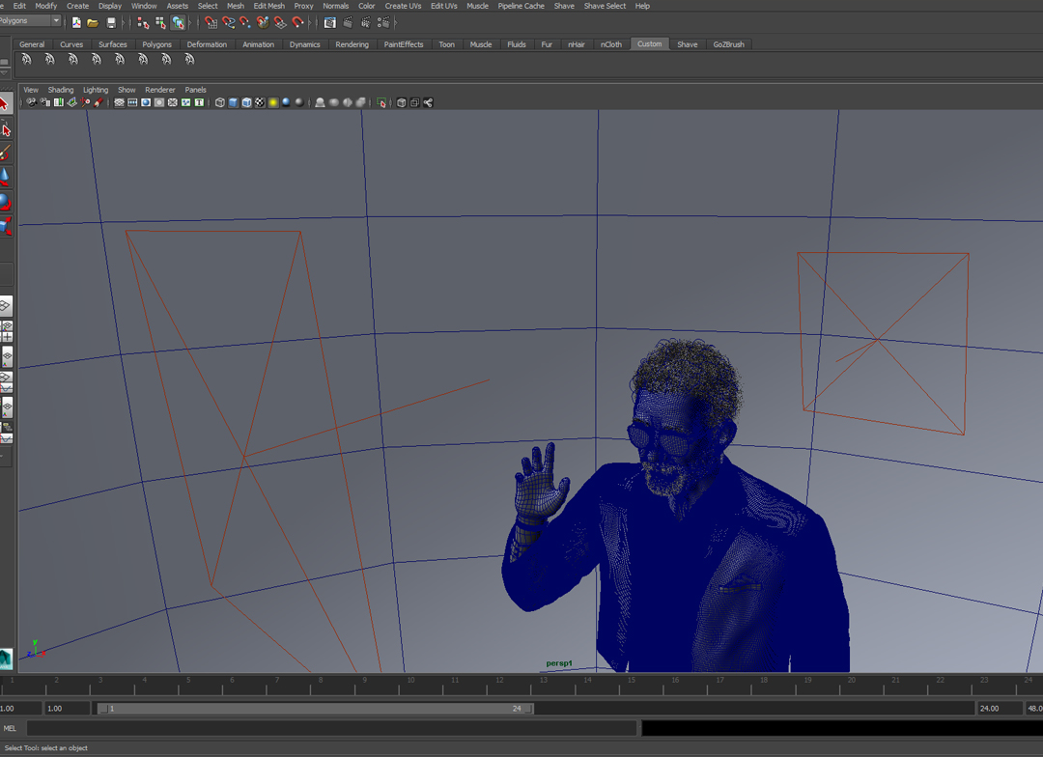This screenshot has width=1043, height=757.
Task: Toggle X-ray joints icon
Action: point(429,102)
